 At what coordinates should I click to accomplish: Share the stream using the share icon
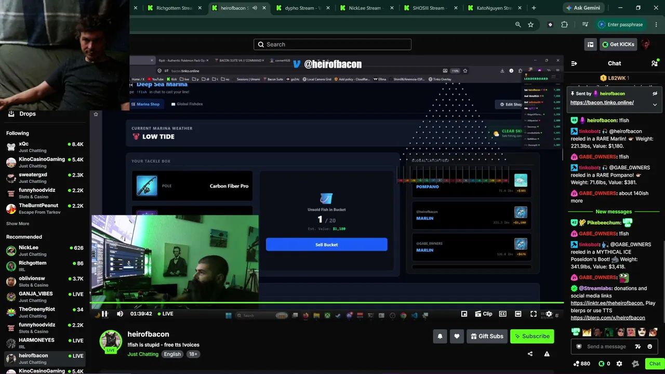(530, 354)
